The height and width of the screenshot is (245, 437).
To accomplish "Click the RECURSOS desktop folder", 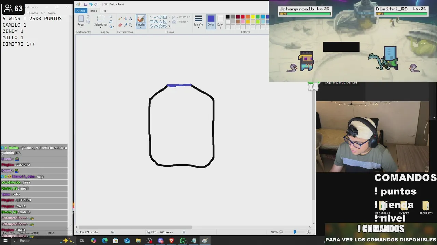I will click(x=426, y=208).
